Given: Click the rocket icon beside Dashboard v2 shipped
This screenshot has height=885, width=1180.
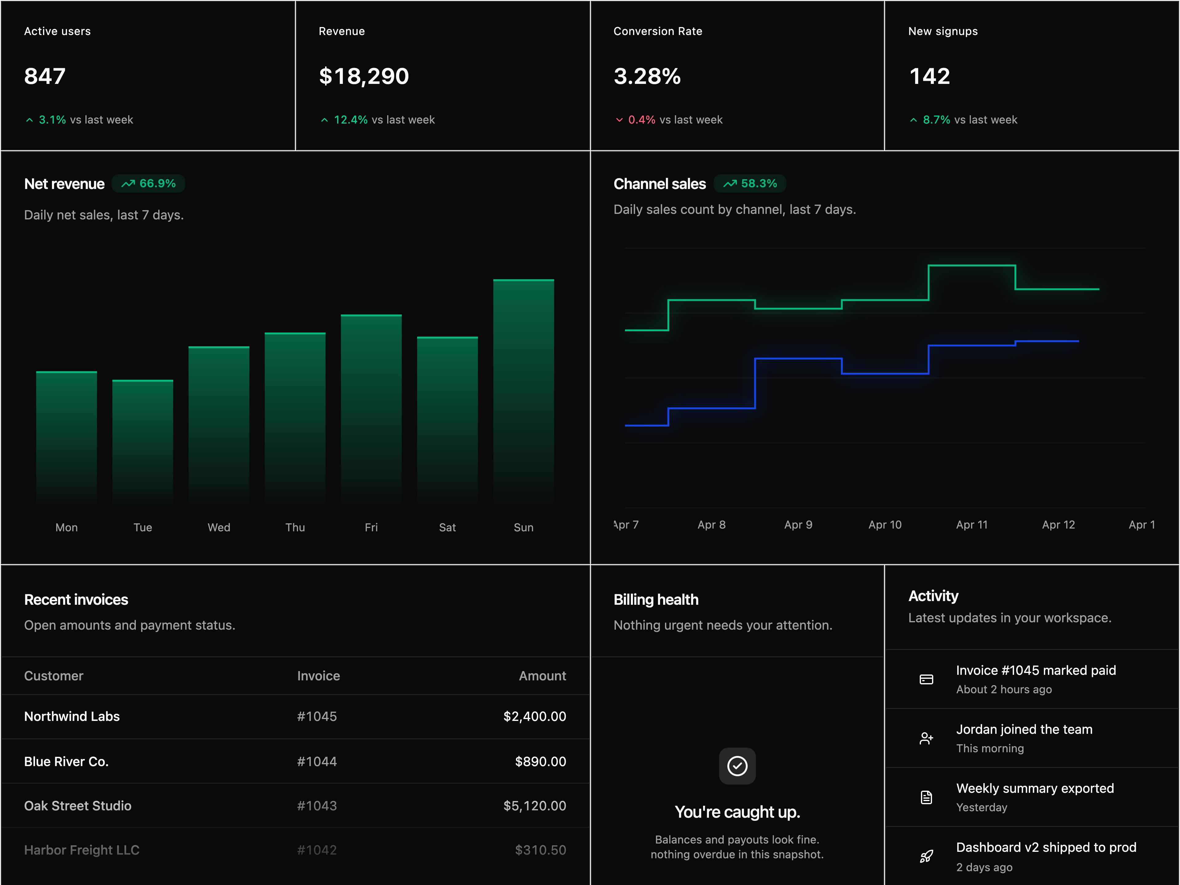Looking at the screenshot, I should (926, 856).
